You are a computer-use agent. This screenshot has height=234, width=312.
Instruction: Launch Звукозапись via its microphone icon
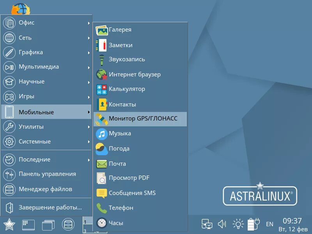102,60
